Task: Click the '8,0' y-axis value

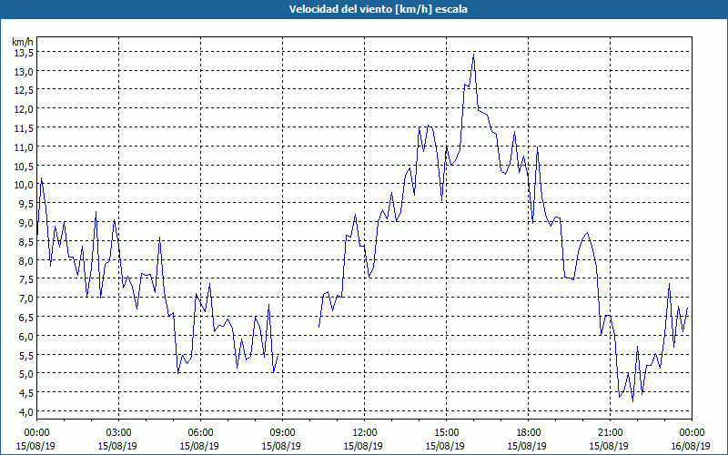Action: pos(26,260)
